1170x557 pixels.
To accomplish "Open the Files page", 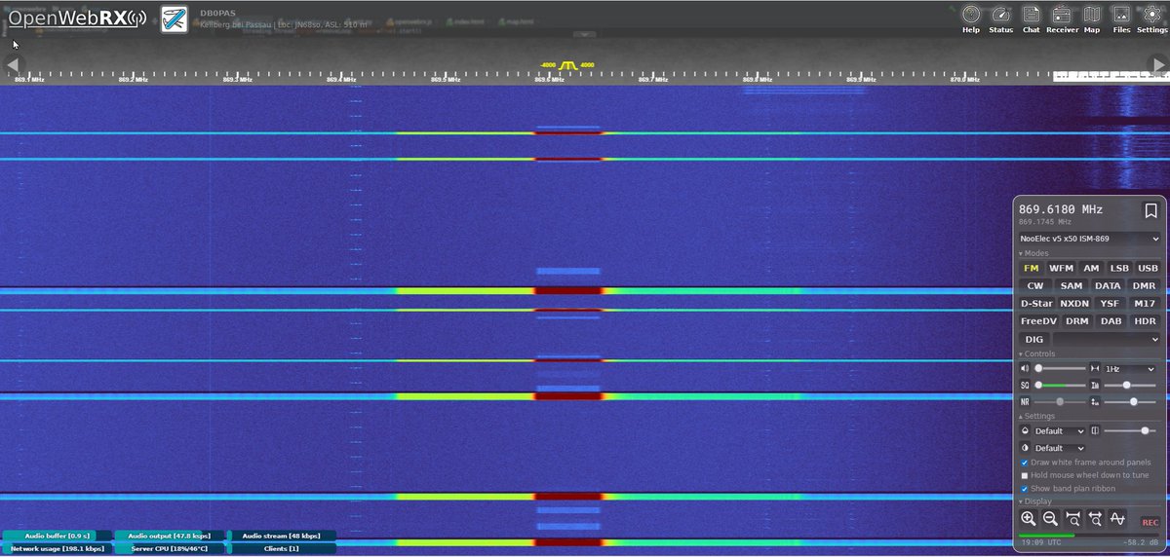I will [x=1121, y=19].
